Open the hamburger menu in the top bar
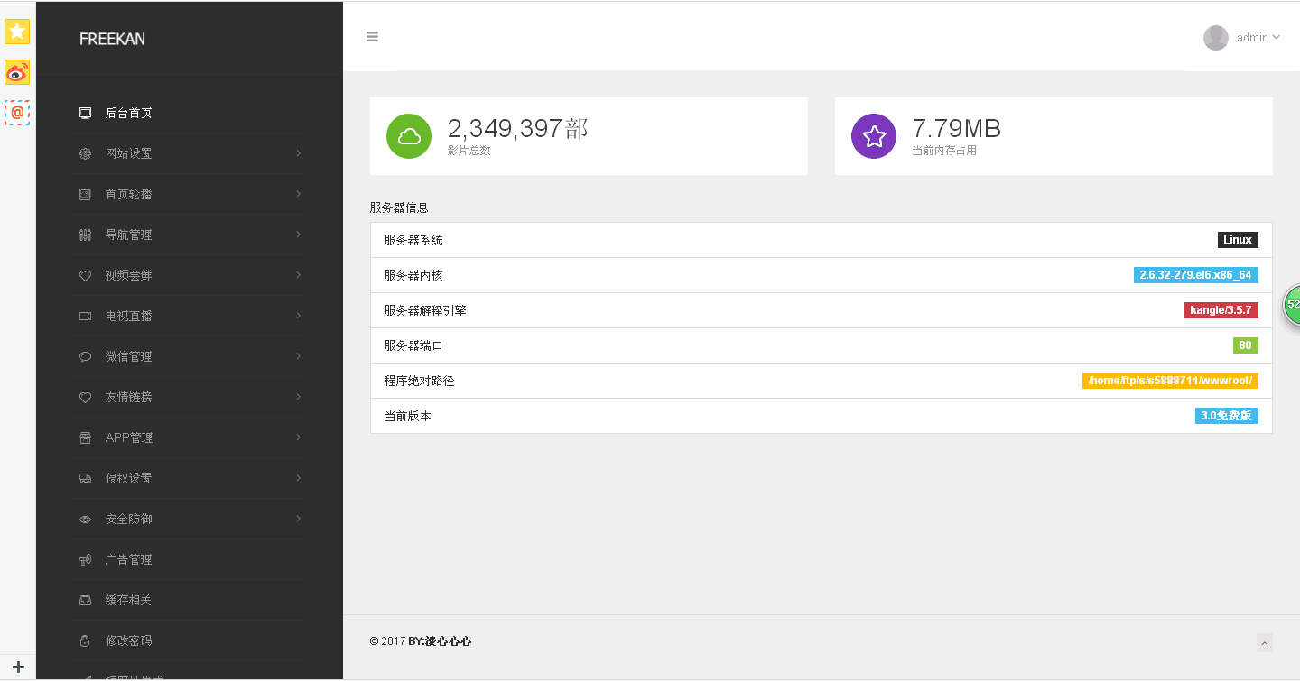 372,37
